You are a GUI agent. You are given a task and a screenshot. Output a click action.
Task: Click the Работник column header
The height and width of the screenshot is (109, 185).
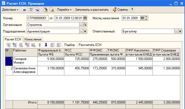25,52
